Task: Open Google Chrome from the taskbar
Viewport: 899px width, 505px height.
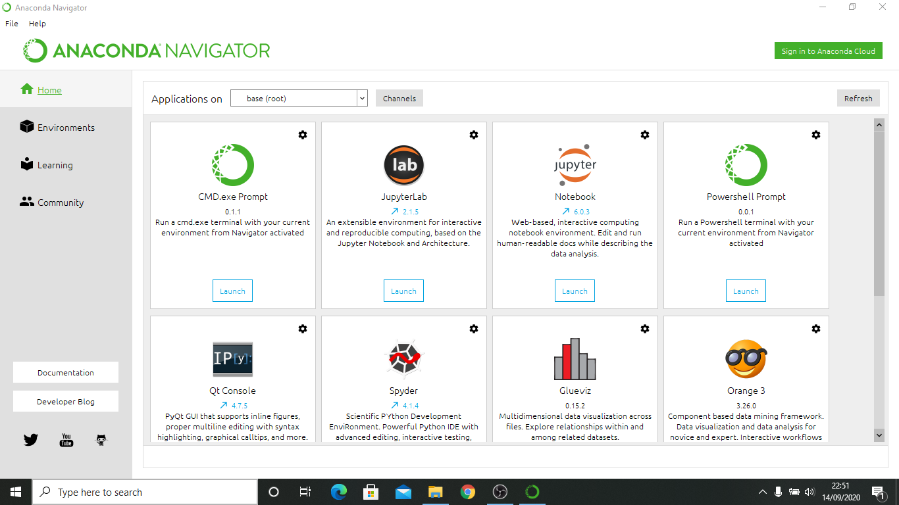Action: pyautogui.click(x=468, y=492)
